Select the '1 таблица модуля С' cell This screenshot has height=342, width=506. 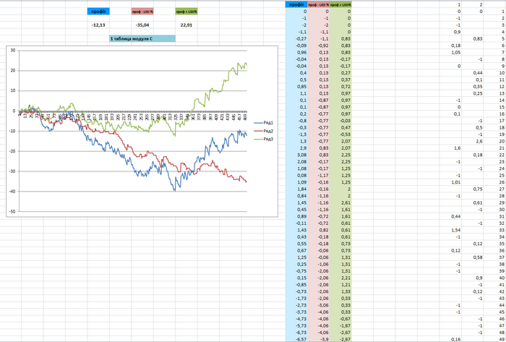[x=142, y=39]
